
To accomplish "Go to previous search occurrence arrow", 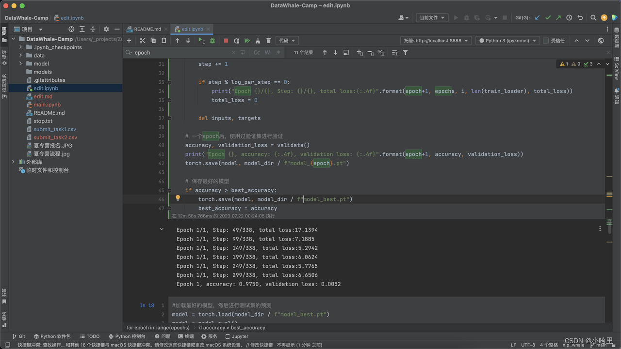I will pos(325,52).
